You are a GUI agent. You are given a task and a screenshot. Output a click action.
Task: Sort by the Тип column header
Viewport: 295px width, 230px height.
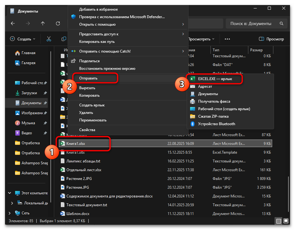pyautogui.click(x=229, y=50)
